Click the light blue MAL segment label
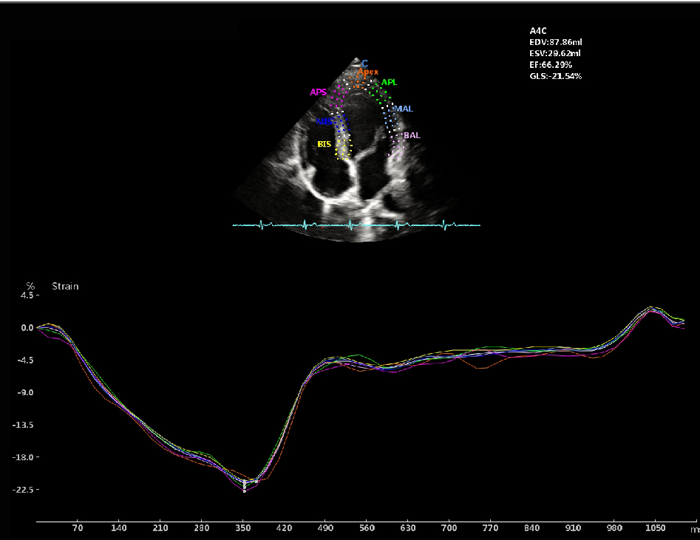This screenshot has width=700, height=540. pyautogui.click(x=404, y=109)
